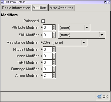
Task: Increase Armor Modifier with up arrow
Action: (x=54, y=74)
